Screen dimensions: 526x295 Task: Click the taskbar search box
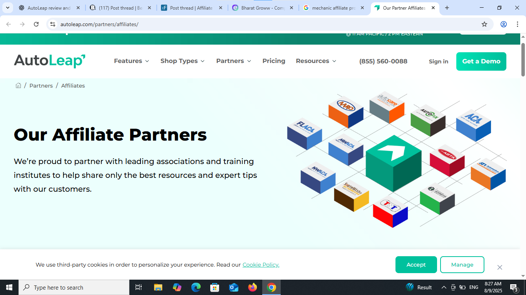(x=74, y=287)
